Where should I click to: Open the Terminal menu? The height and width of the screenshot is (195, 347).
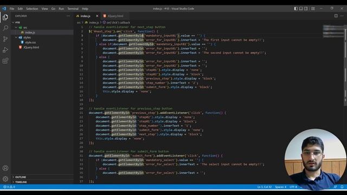[73, 9]
